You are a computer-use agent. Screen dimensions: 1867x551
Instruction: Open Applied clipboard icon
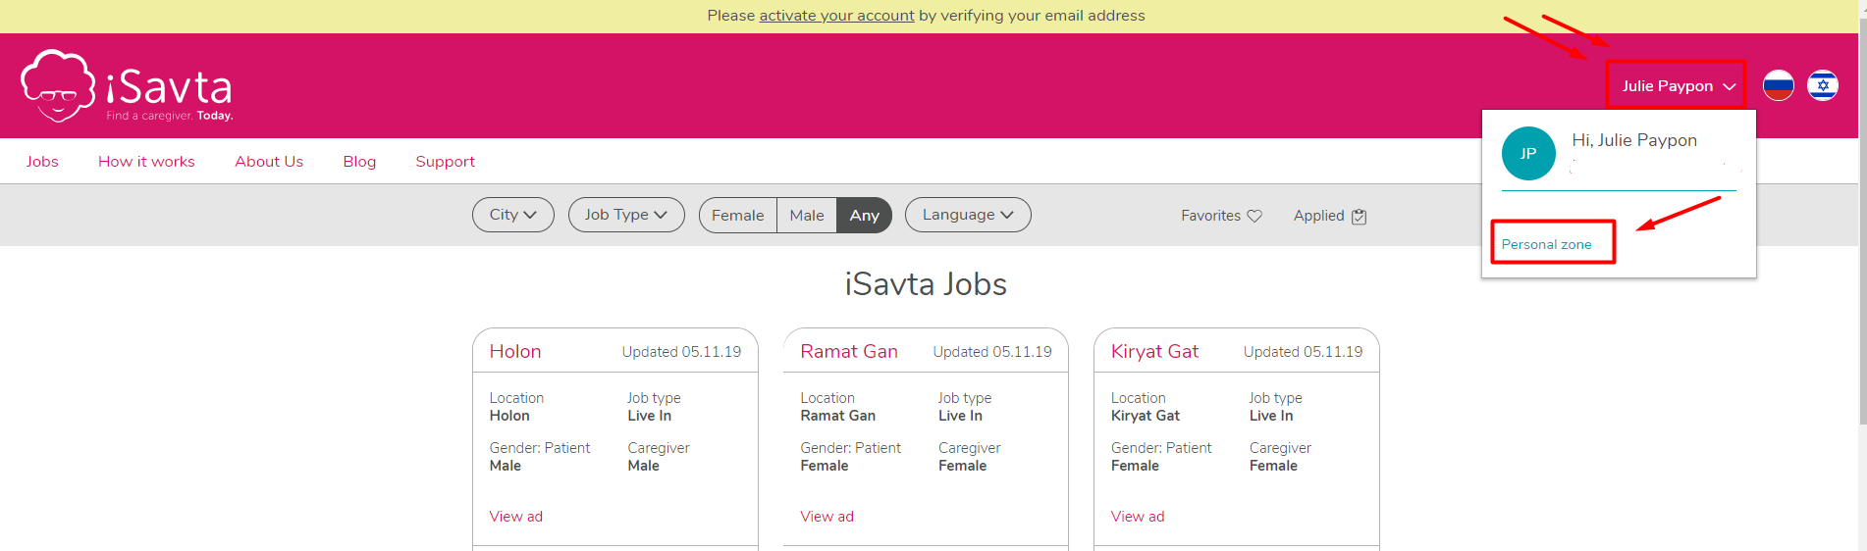pyautogui.click(x=1359, y=216)
